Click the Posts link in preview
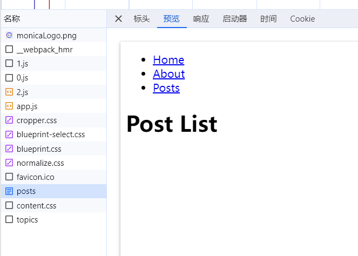The image size is (358, 256). [166, 88]
